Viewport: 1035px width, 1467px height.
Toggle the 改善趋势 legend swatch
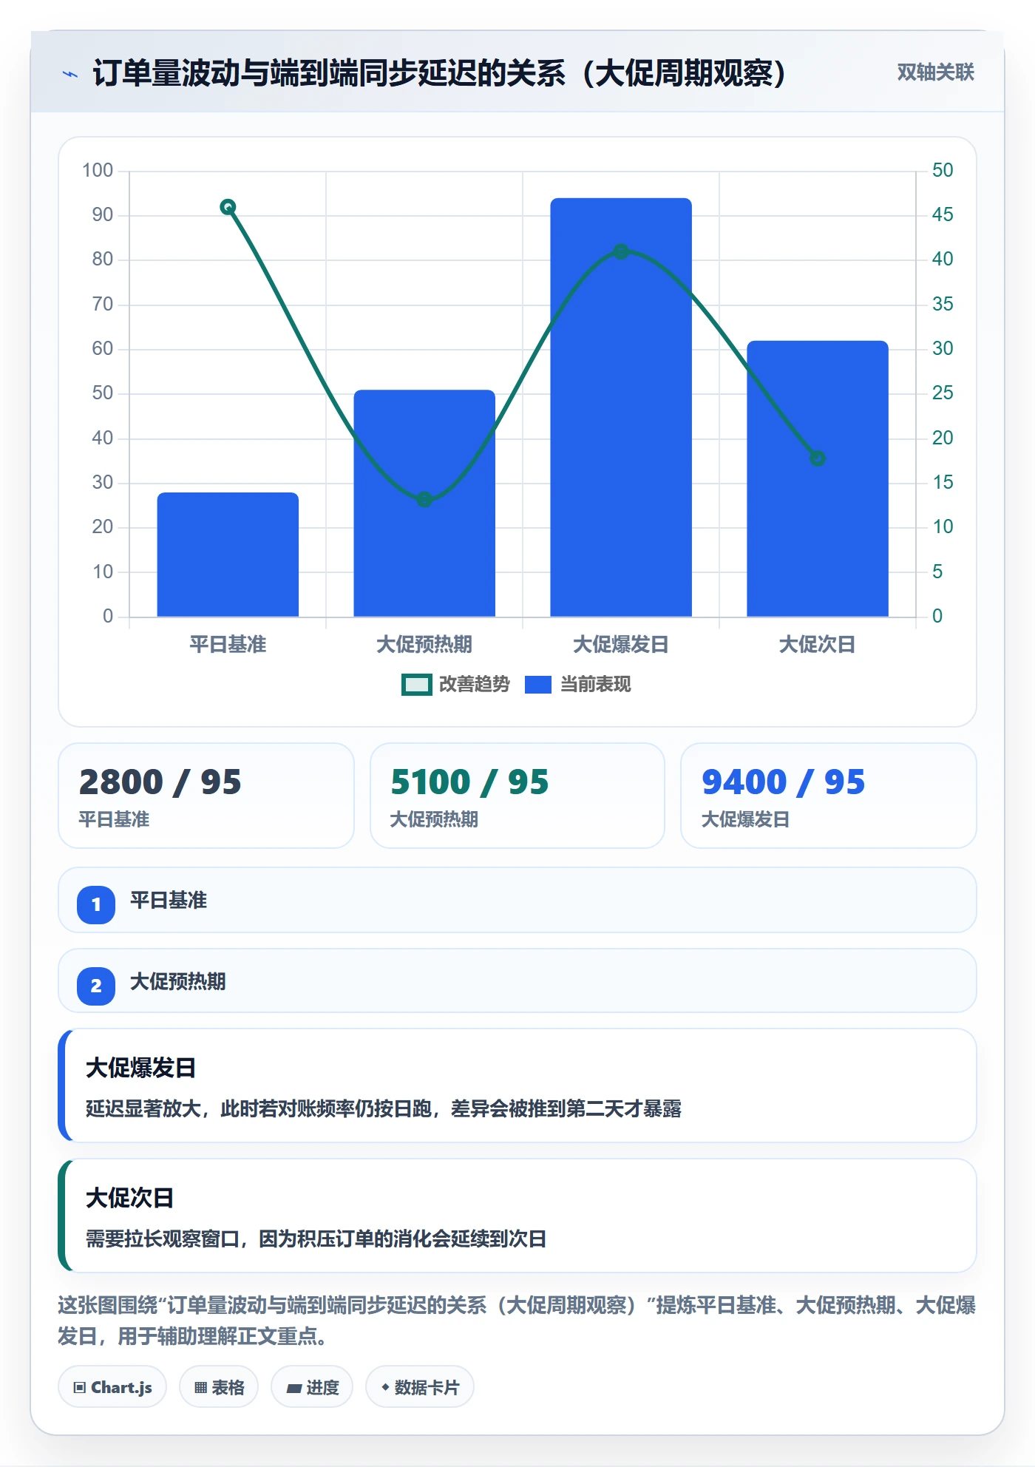pyautogui.click(x=416, y=685)
